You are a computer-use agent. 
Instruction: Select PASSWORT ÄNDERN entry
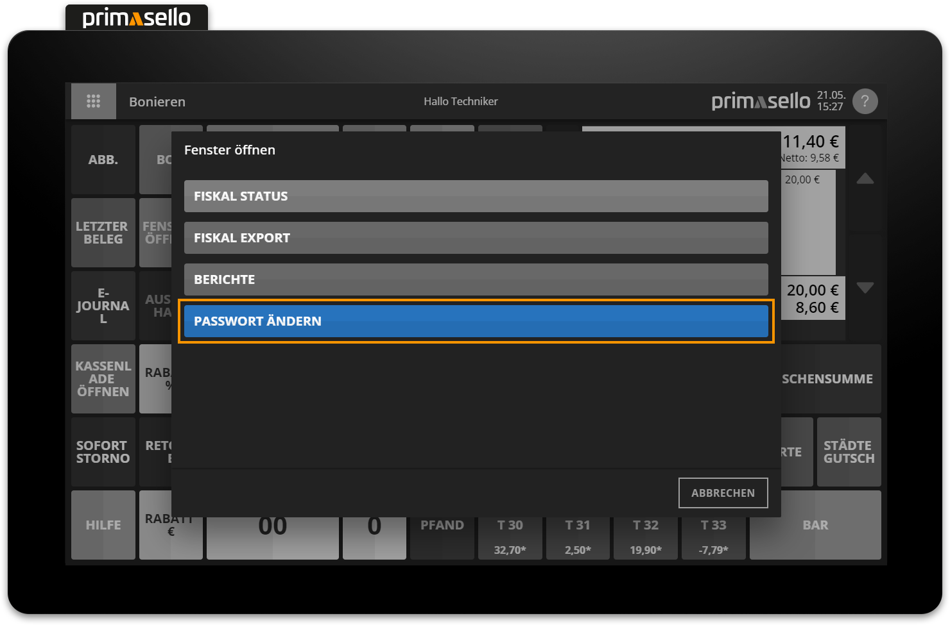(x=476, y=321)
